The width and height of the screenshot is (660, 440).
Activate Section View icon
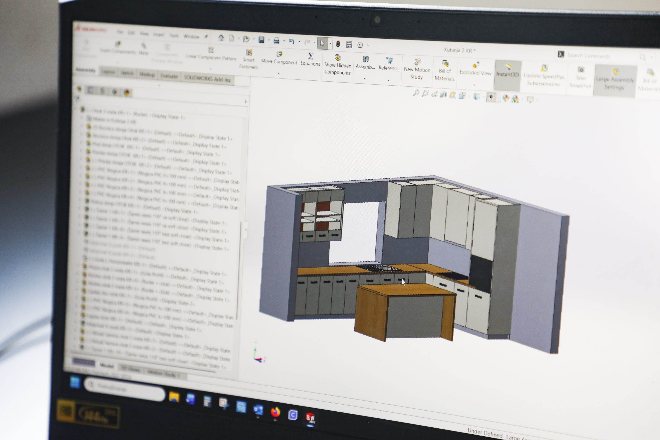coord(443,95)
